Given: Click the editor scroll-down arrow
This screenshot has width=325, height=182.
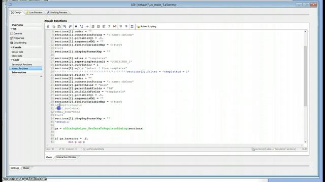Looking at the screenshot, I should (x=305, y=142).
